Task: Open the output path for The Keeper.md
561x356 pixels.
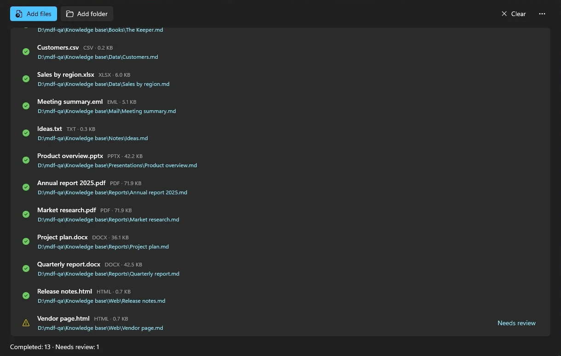Action: [100, 30]
